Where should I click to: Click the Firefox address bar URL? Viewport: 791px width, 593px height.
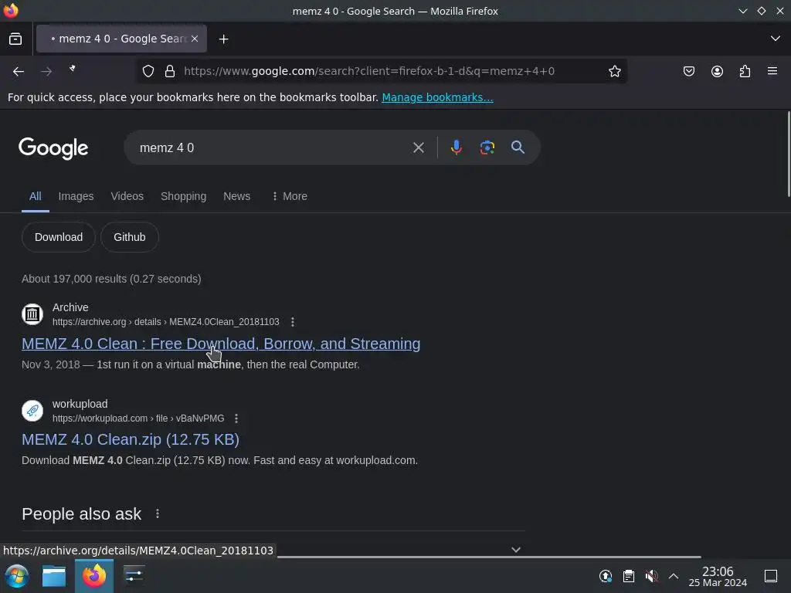tap(369, 71)
